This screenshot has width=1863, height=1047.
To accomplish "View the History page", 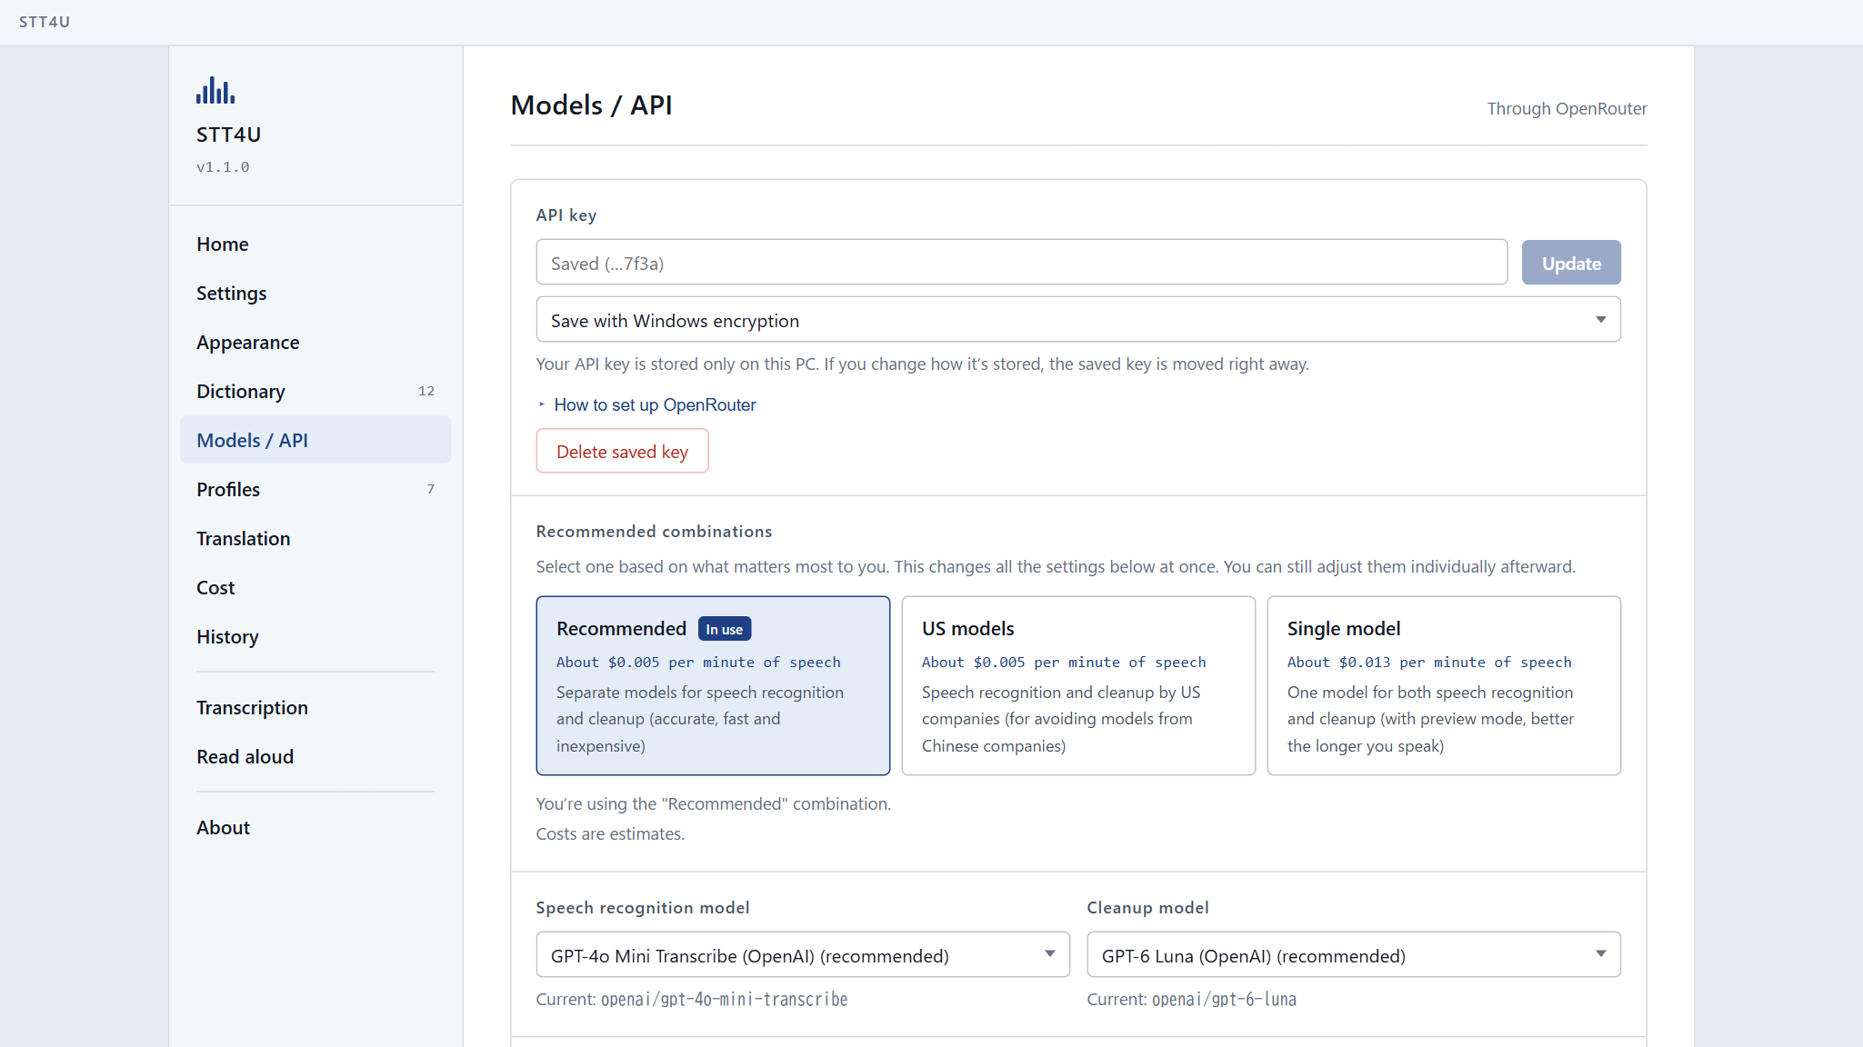I will coord(316,636).
